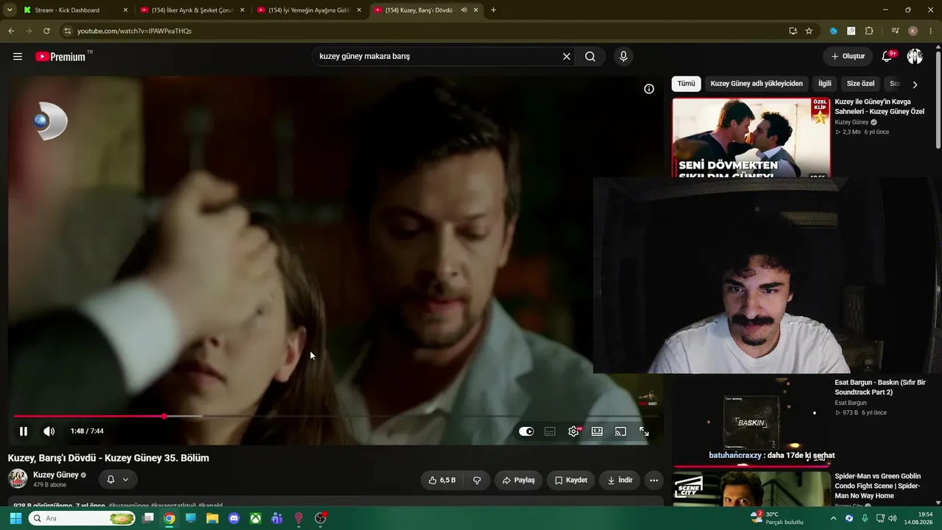The image size is (942, 530).
Task: Open the Kuzey Güney channel name link
Action: pyautogui.click(x=56, y=476)
